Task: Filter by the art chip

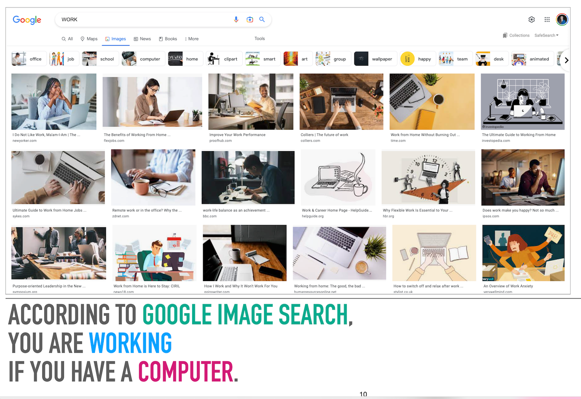Action: coord(298,59)
